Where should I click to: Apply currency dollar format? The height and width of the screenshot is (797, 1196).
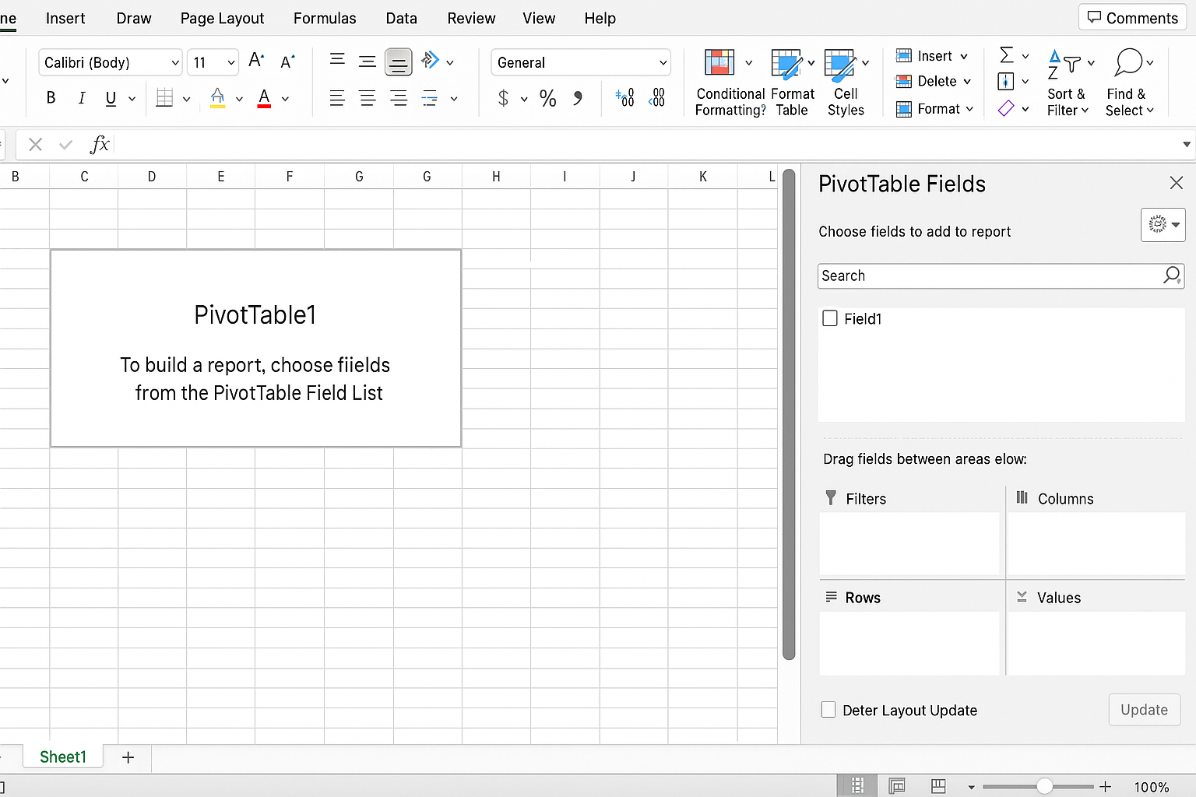tap(503, 98)
